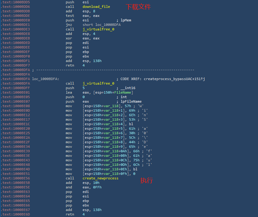Viewport: 258px width, 217px height.
Task: Click the red 下载文件 annotation
Action: coord(138,7)
